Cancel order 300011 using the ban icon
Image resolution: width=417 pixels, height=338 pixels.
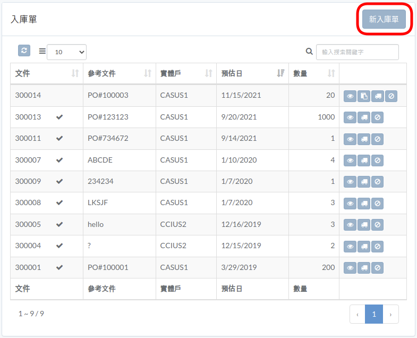point(377,139)
